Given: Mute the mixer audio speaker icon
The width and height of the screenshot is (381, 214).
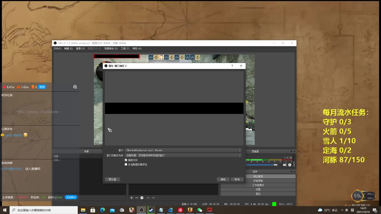Looking at the screenshot, I should pos(285,165).
